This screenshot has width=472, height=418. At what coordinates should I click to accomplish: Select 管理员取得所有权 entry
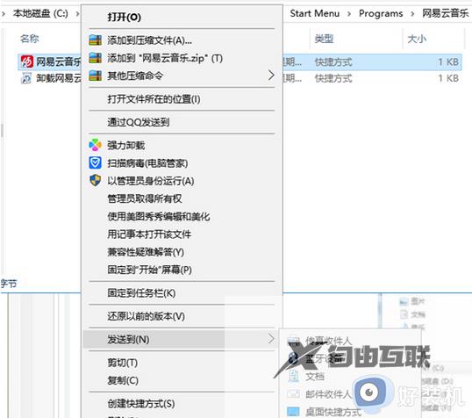[145, 198]
